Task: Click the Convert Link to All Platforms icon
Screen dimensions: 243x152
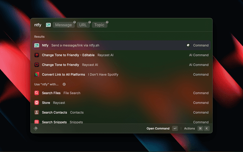Action: click(x=37, y=74)
